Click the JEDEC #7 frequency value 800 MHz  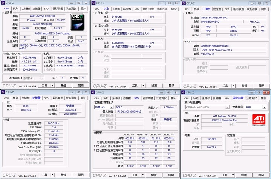(x=169, y=138)
